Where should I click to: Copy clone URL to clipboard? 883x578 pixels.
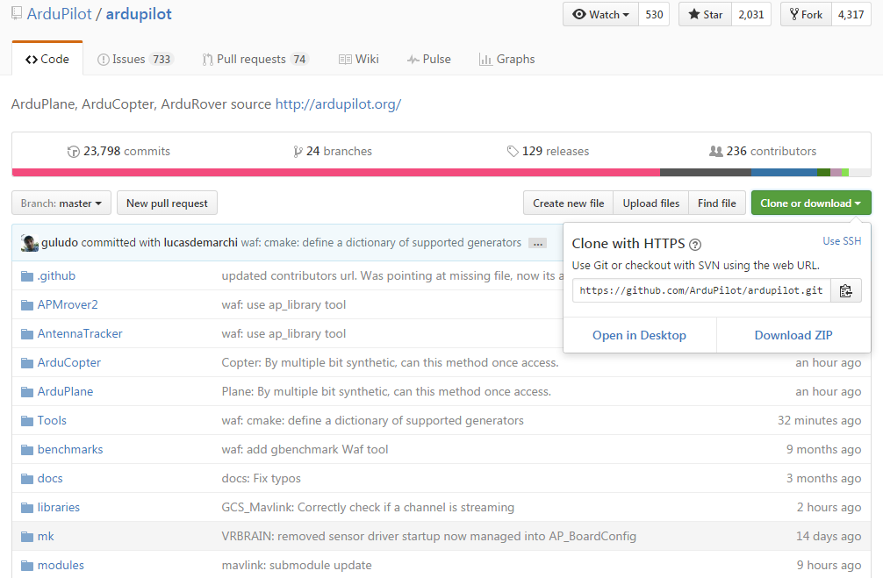pos(846,291)
